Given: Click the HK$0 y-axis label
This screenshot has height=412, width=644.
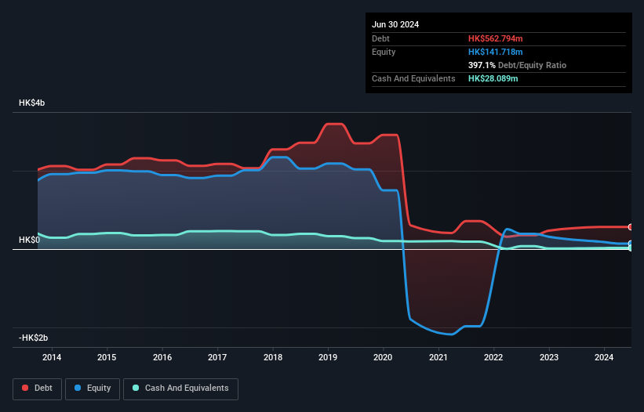Looking at the screenshot, I should click(x=29, y=240).
